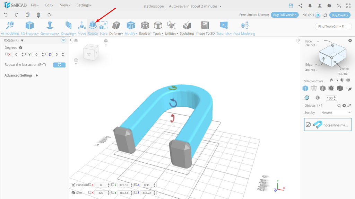Click the Undo arrow icon
Screen dimensions: 355x199
(6, 15)
